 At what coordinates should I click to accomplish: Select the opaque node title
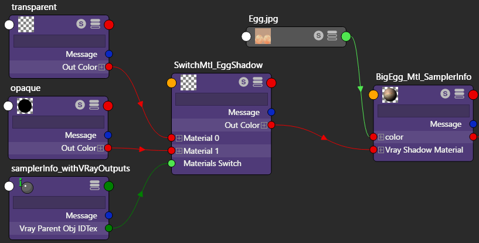(x=26, y=88)
